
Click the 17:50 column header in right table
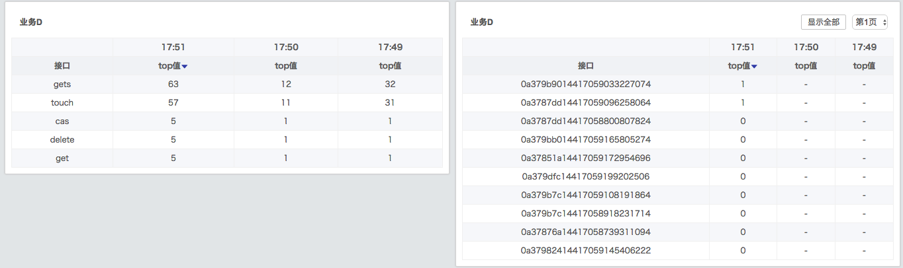pos(806,47)
